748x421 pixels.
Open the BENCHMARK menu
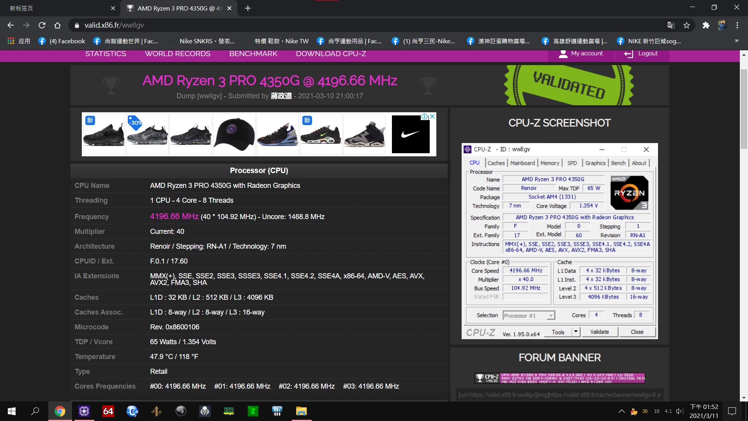pos(253,54)
